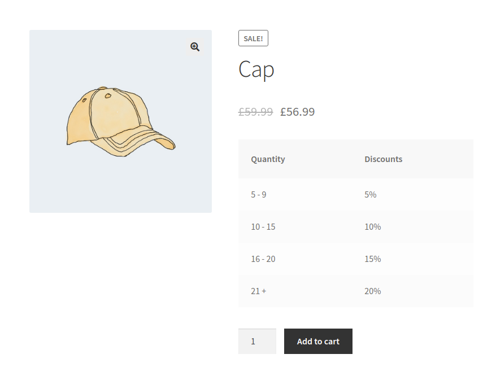Screen dimensions: 483x376
Task: Click the £56.99 sale price
Action: coord(297,112)
